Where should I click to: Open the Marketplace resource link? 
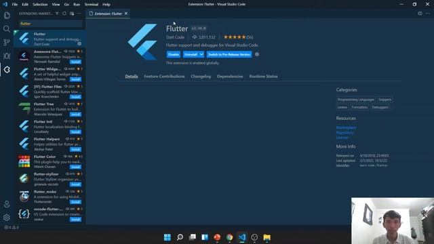[346, 127]
